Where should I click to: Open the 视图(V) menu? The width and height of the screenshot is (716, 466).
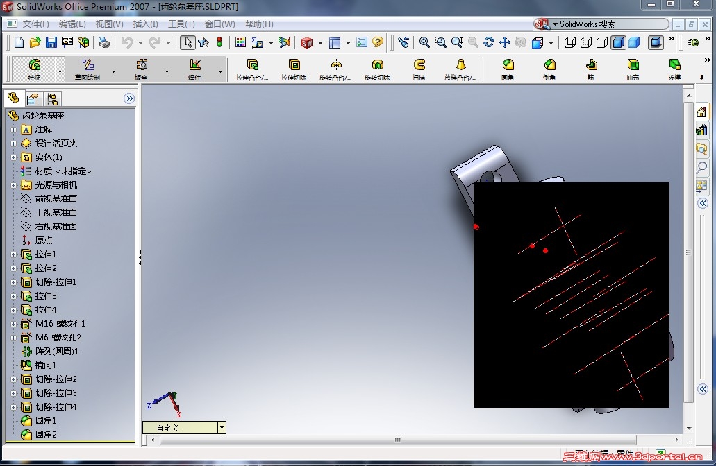[109, 24]
